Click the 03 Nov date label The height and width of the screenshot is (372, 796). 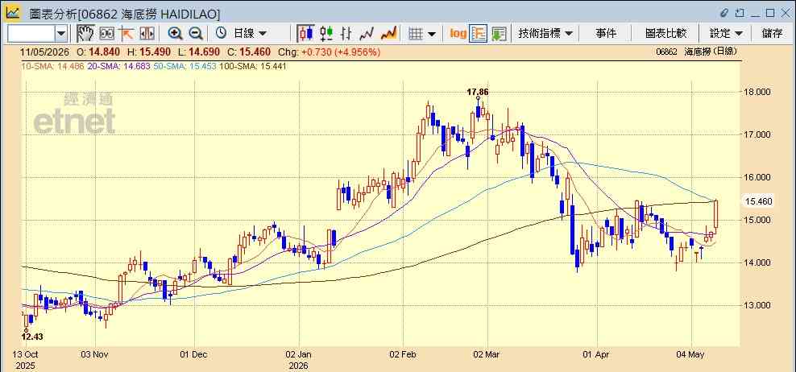(95, 354)
